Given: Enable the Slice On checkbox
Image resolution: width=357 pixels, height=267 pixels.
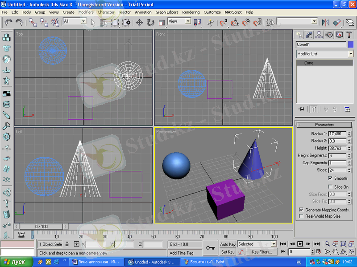Looking at the screenshot, I should click(x=330, y=187).
